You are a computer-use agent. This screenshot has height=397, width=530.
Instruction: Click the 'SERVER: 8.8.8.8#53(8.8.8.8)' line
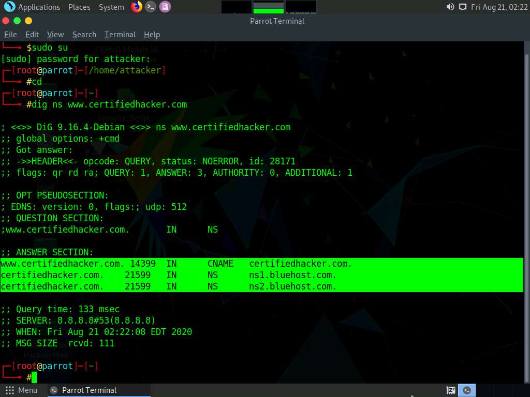78,320
